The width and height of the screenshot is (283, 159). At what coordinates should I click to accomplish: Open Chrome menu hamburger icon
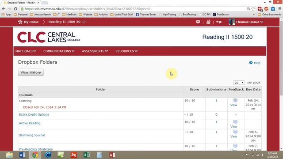(279, 9)
